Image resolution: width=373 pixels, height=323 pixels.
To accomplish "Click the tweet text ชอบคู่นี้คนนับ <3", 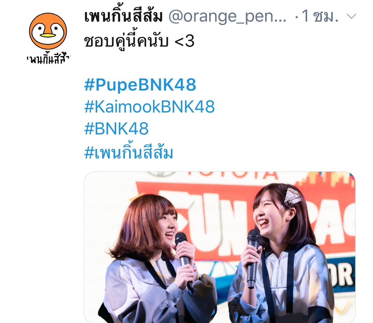I will [x=139, y=41].
